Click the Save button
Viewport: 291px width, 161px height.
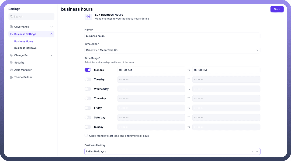(x=277, y=9)
